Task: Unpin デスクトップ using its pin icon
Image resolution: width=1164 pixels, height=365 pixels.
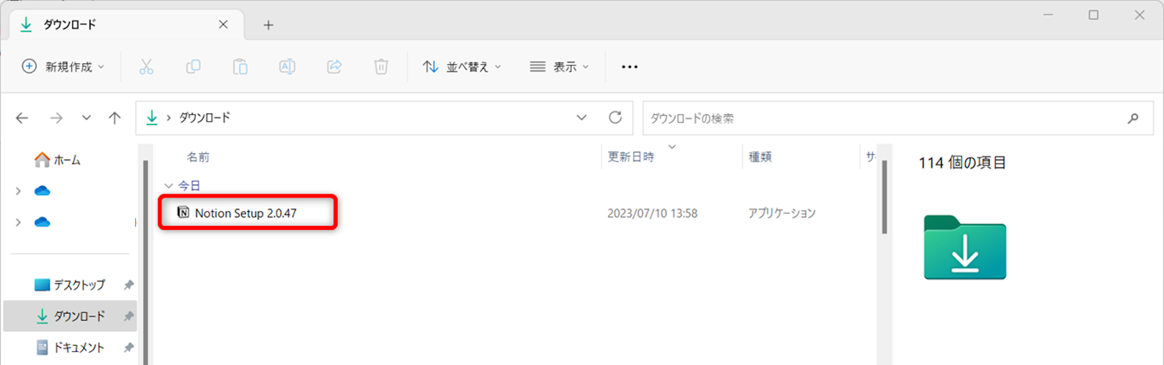Action: pyautogui.click(x=128, y=284)
